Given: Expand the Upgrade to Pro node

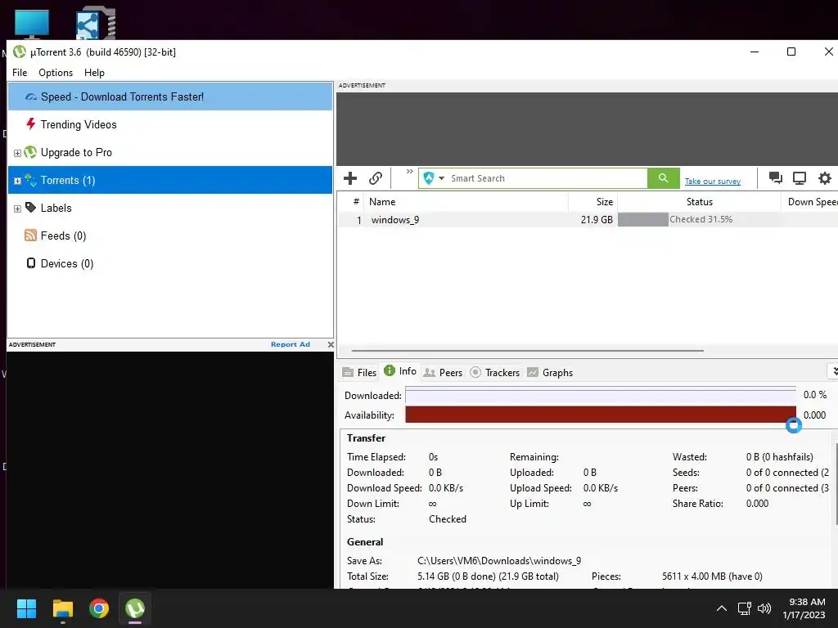Looking at the screenshot, I should (x=17, y=153).
